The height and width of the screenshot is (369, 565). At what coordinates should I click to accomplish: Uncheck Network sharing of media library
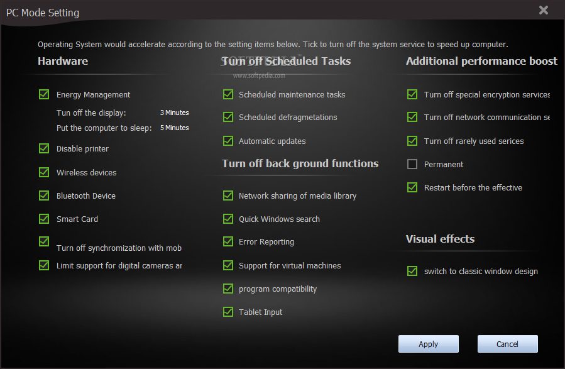point(228,196)
